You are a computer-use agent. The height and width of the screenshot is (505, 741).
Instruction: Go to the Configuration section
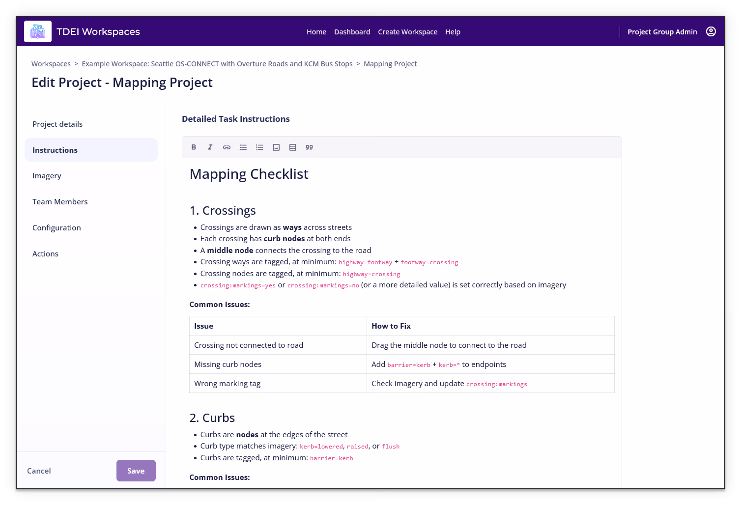[x=91, y=228]
